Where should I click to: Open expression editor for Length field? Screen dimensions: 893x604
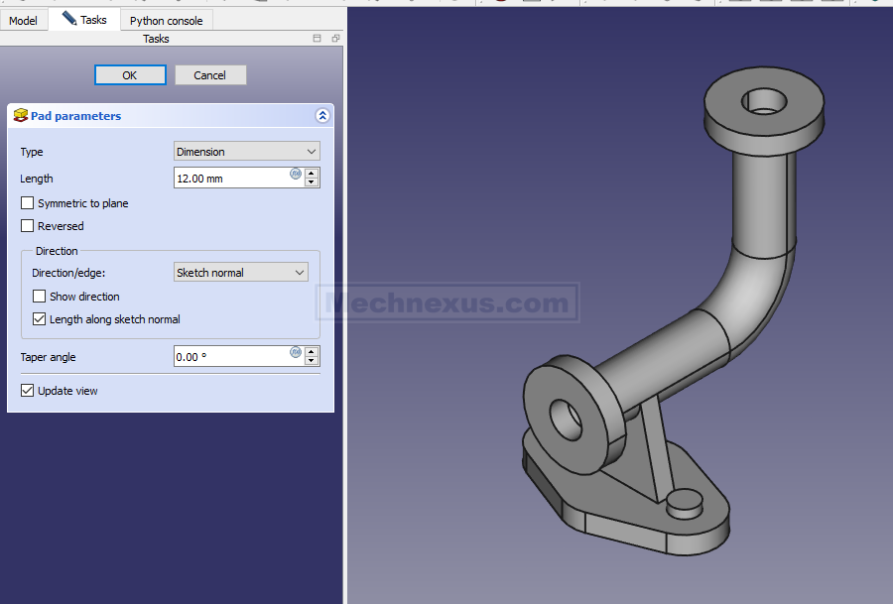296,175
